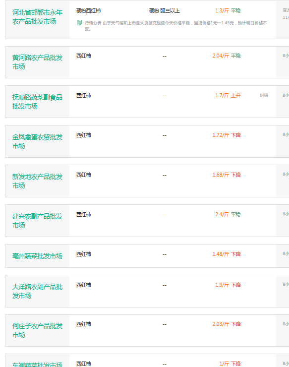Click the 1.3/斤 平稳 price
This screenshot has height=367, width=289.
click(x=228, y=10)
